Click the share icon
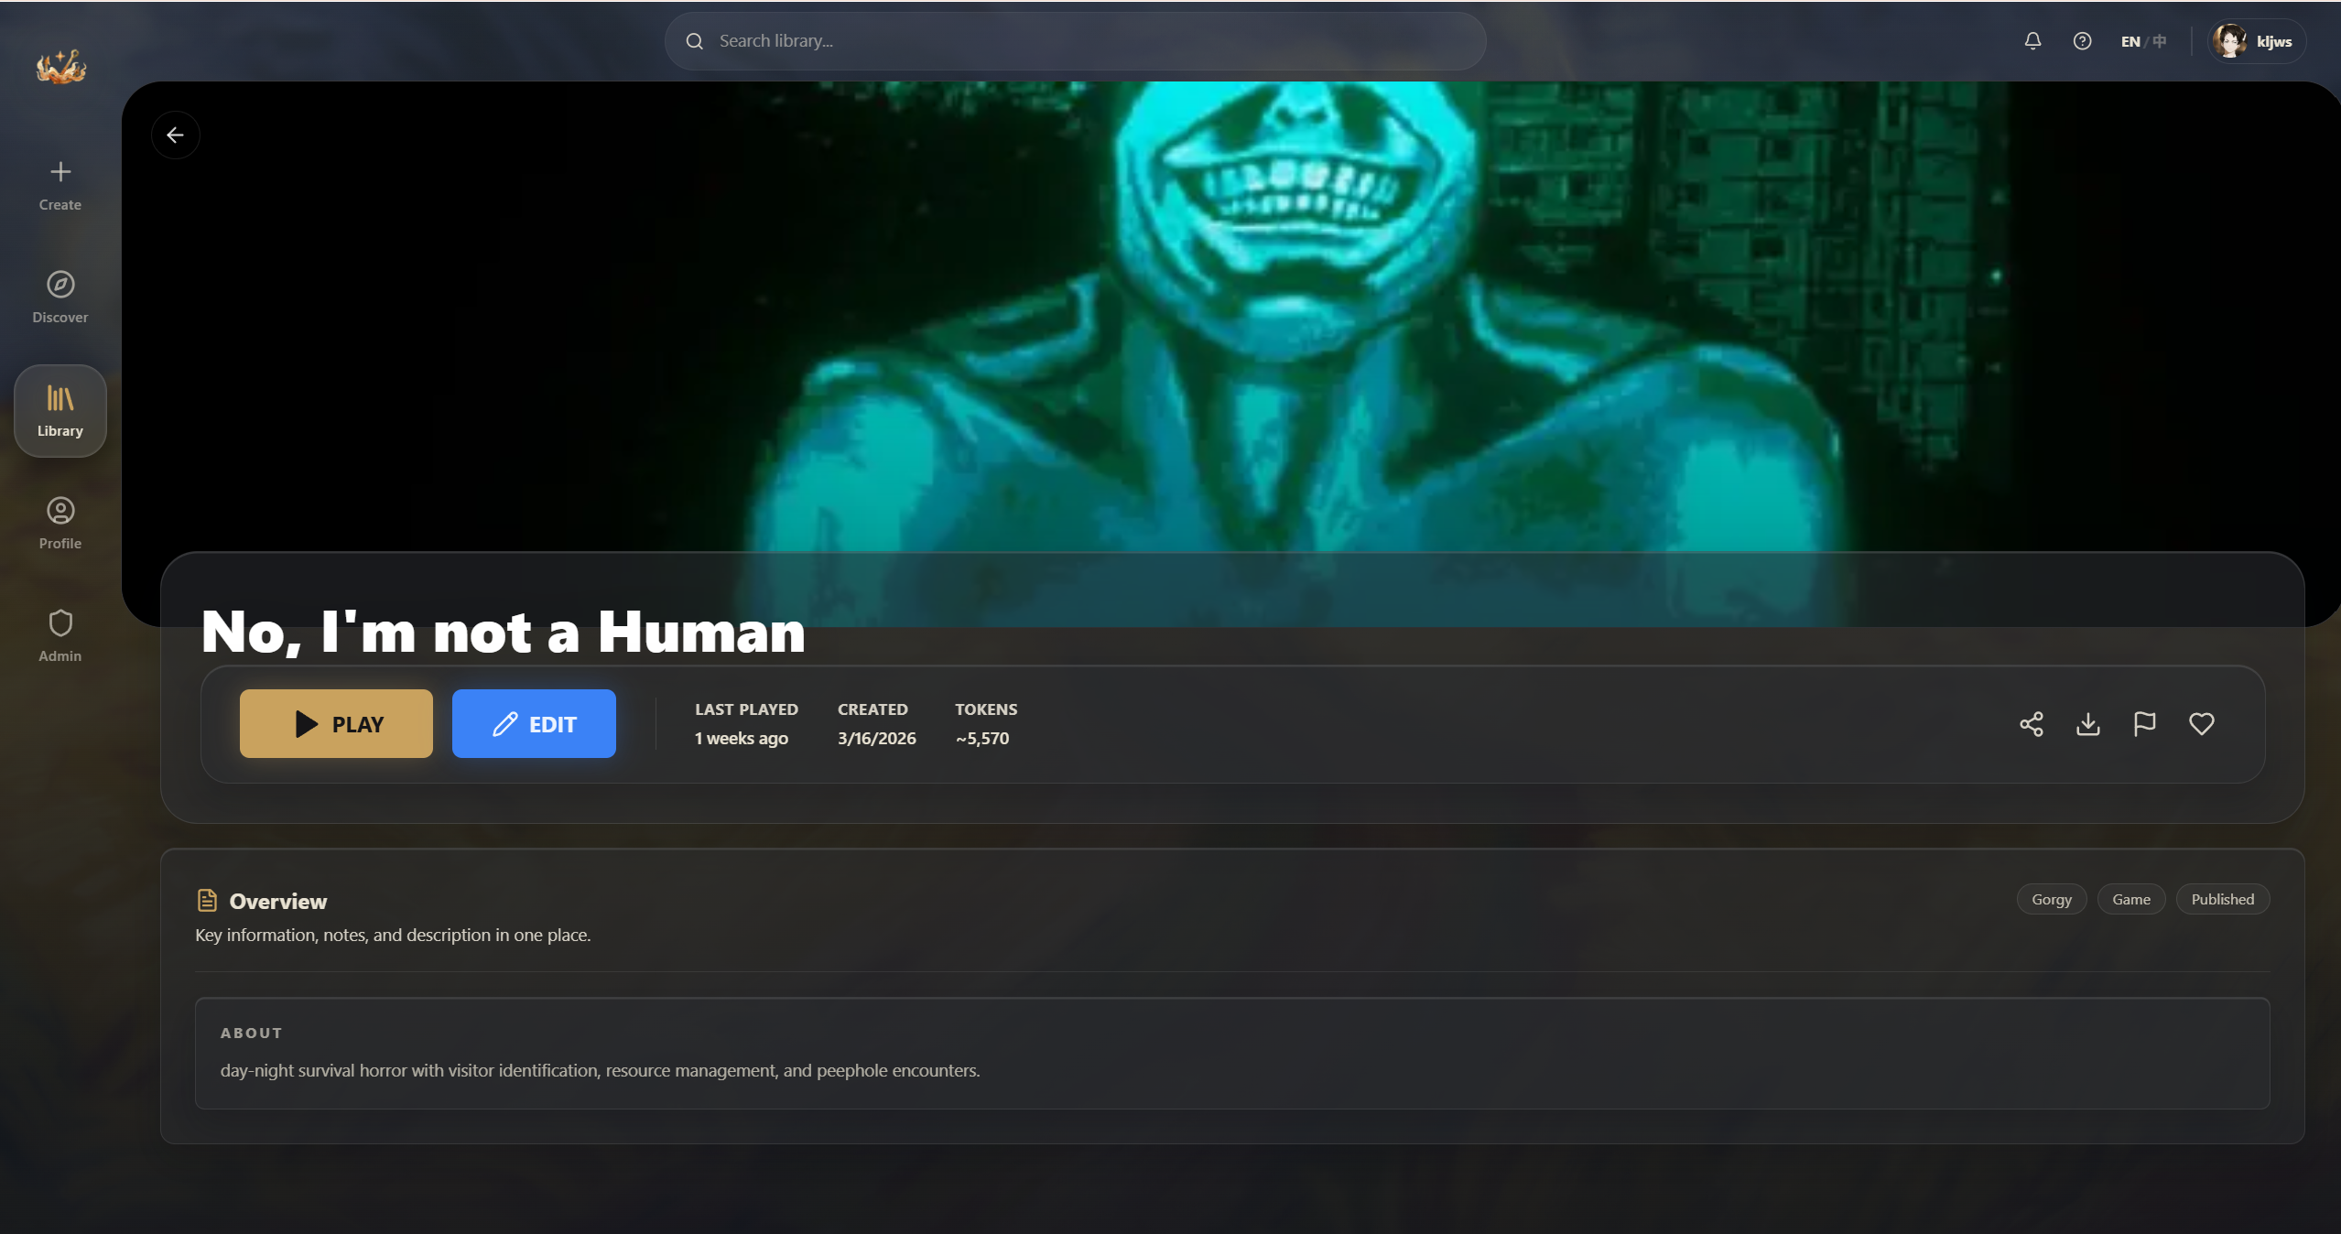Screen dimensions: 2341x1234 click(2031, 724)
